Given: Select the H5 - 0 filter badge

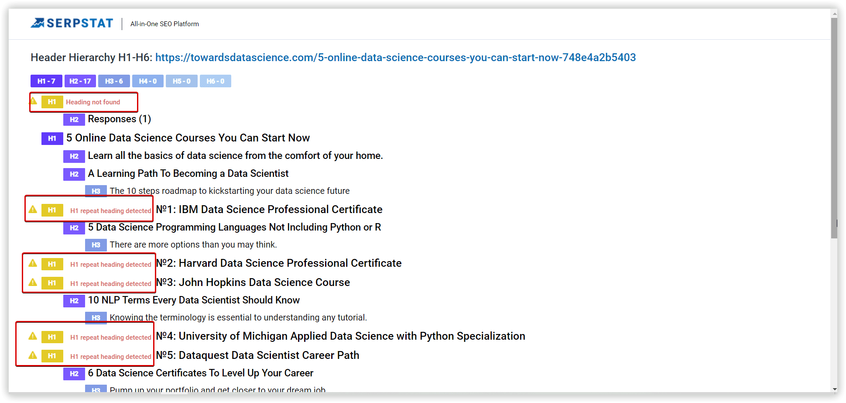Looking at the screenshot, I should tap(182, 81).
